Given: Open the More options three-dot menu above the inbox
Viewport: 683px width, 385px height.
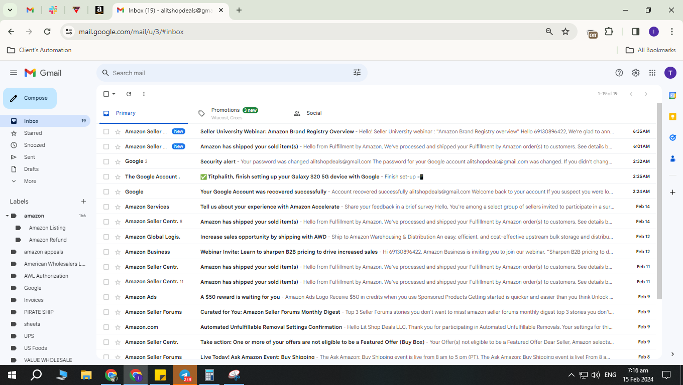Looking at the screenshot, I should click(144, 94).
